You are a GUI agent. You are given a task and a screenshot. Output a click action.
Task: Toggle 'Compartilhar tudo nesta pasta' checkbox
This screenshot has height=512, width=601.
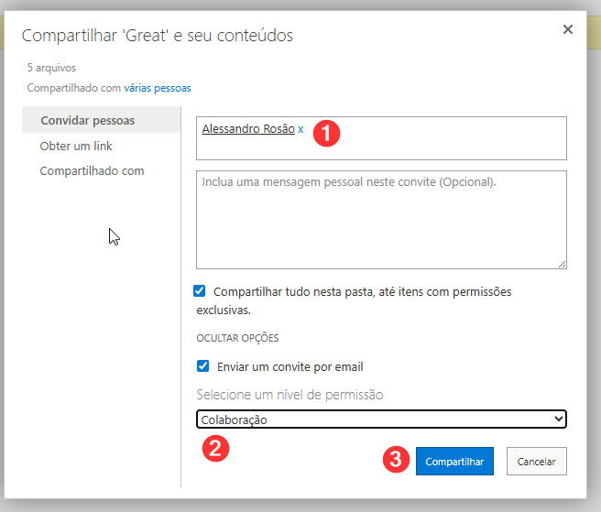[200, 291]
